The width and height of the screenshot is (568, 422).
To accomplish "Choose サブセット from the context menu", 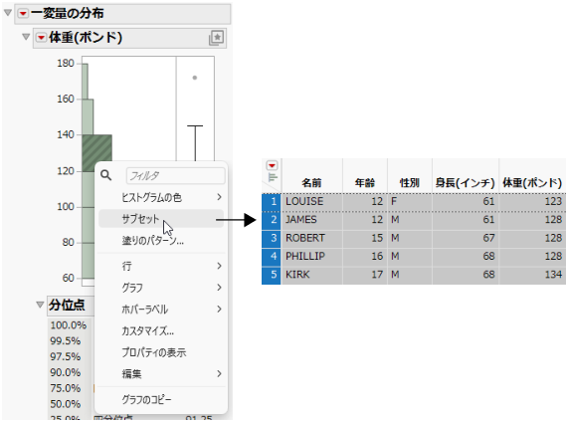I will tap(161, 219).
